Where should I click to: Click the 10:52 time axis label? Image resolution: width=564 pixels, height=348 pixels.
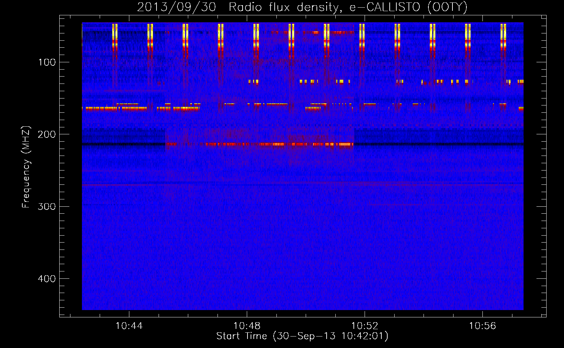pos(365,326)
